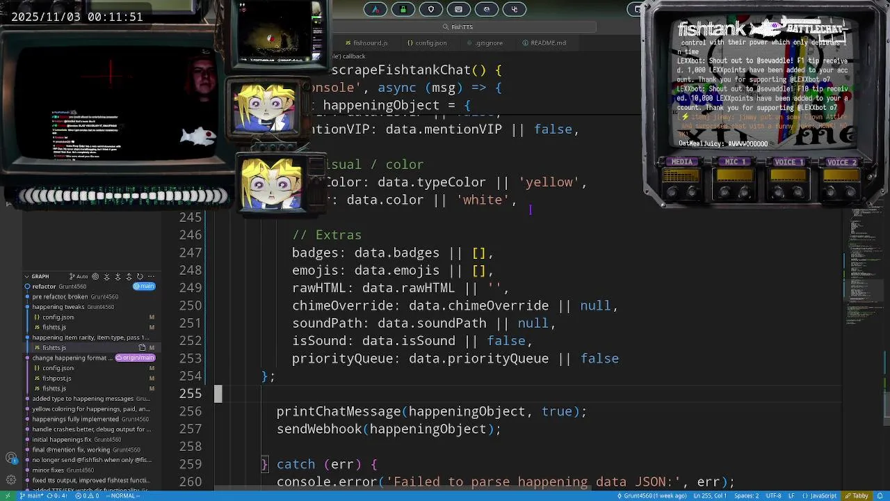The image size is (890, 501).
Task: Click the sync changes 0↓ 4↑ indicator
Action: tap(57, 495)
